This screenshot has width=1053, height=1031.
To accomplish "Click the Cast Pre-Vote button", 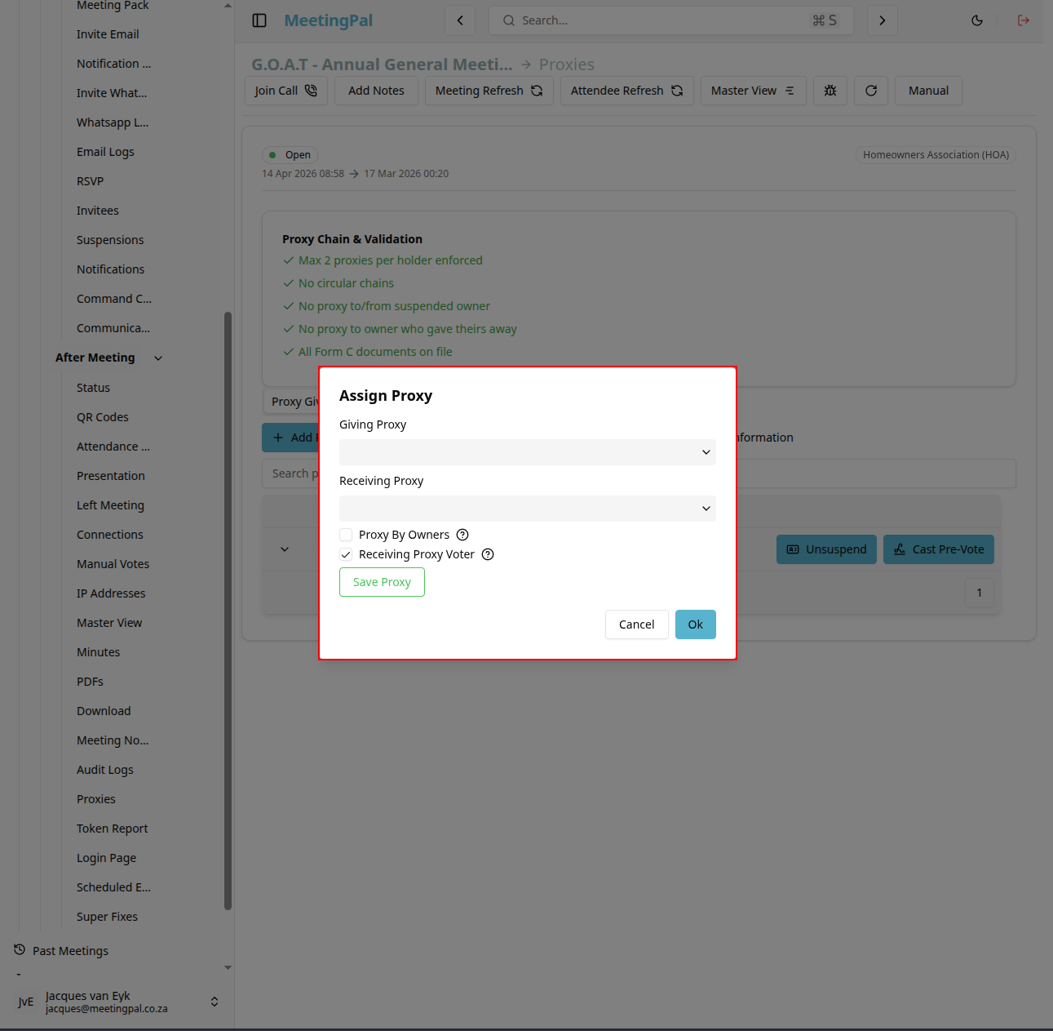I will [938, 549].
